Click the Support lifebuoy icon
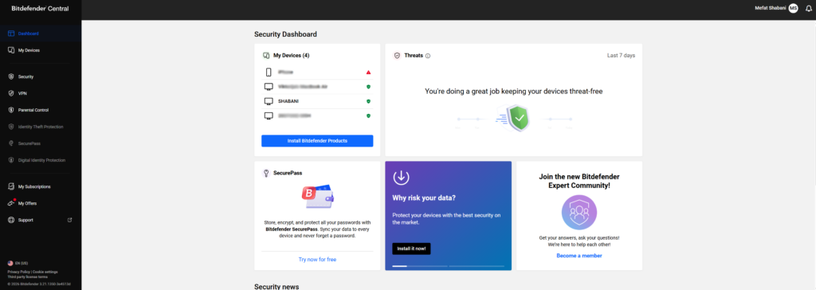 click(11, 220)
